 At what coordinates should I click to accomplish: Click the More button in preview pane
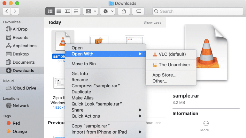coord(206,126)
